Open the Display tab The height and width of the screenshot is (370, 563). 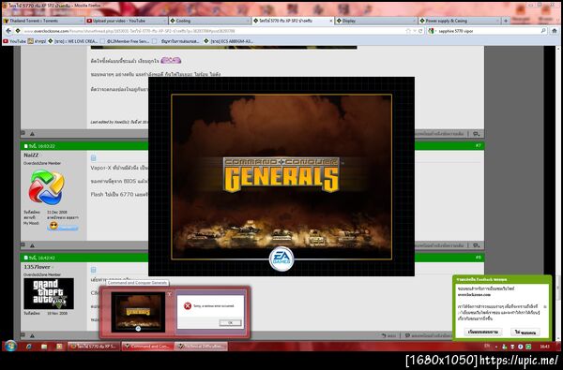pyautogui.click(x=376, y=21)
